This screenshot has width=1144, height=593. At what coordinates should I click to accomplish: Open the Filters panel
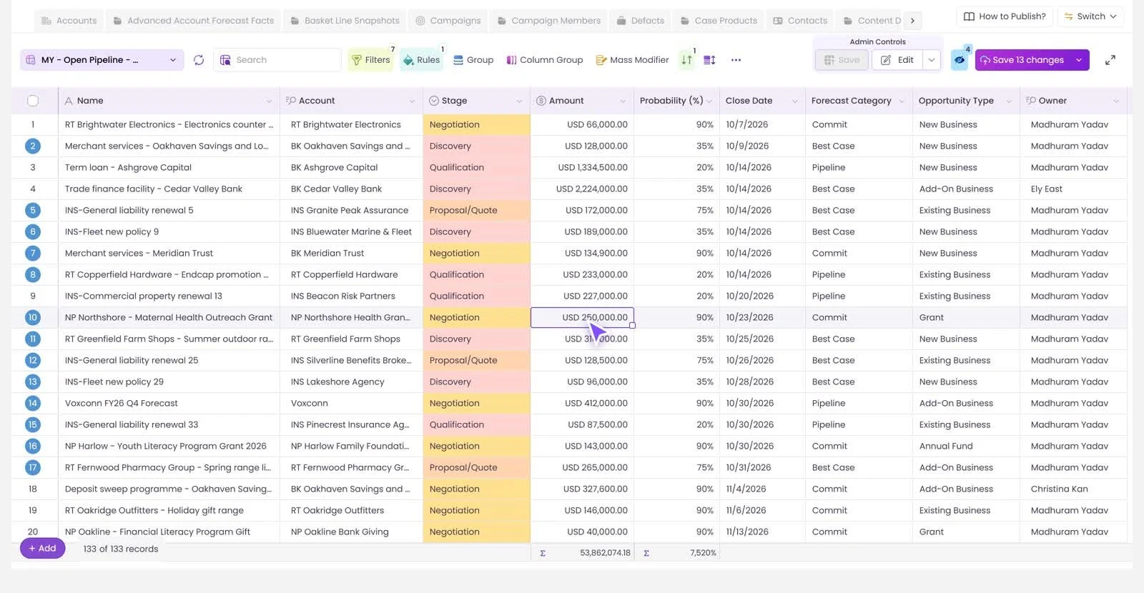pos(371,60)
